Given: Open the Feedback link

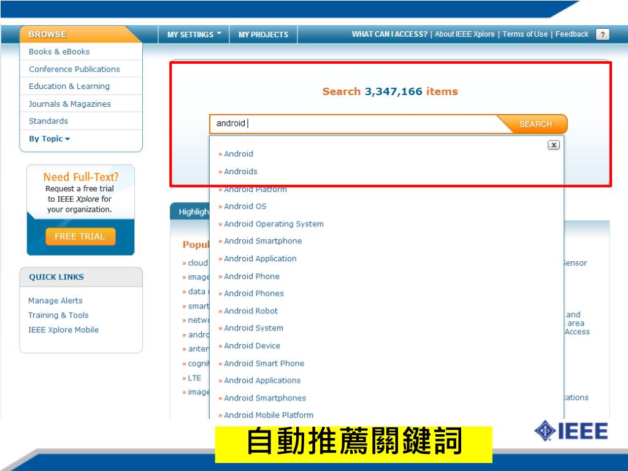Looking at the screenshot, I should [572, 34].
